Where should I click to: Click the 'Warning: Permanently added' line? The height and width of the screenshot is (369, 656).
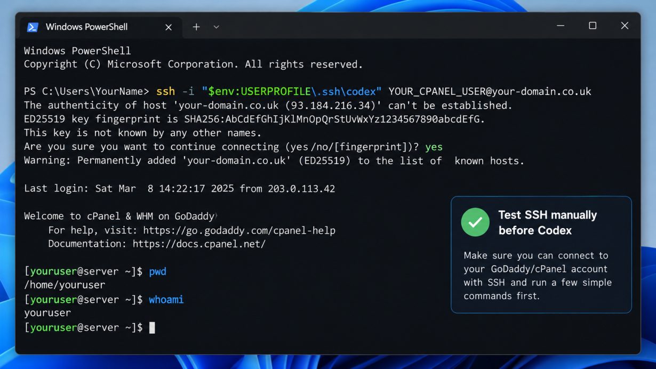[274, 161]
